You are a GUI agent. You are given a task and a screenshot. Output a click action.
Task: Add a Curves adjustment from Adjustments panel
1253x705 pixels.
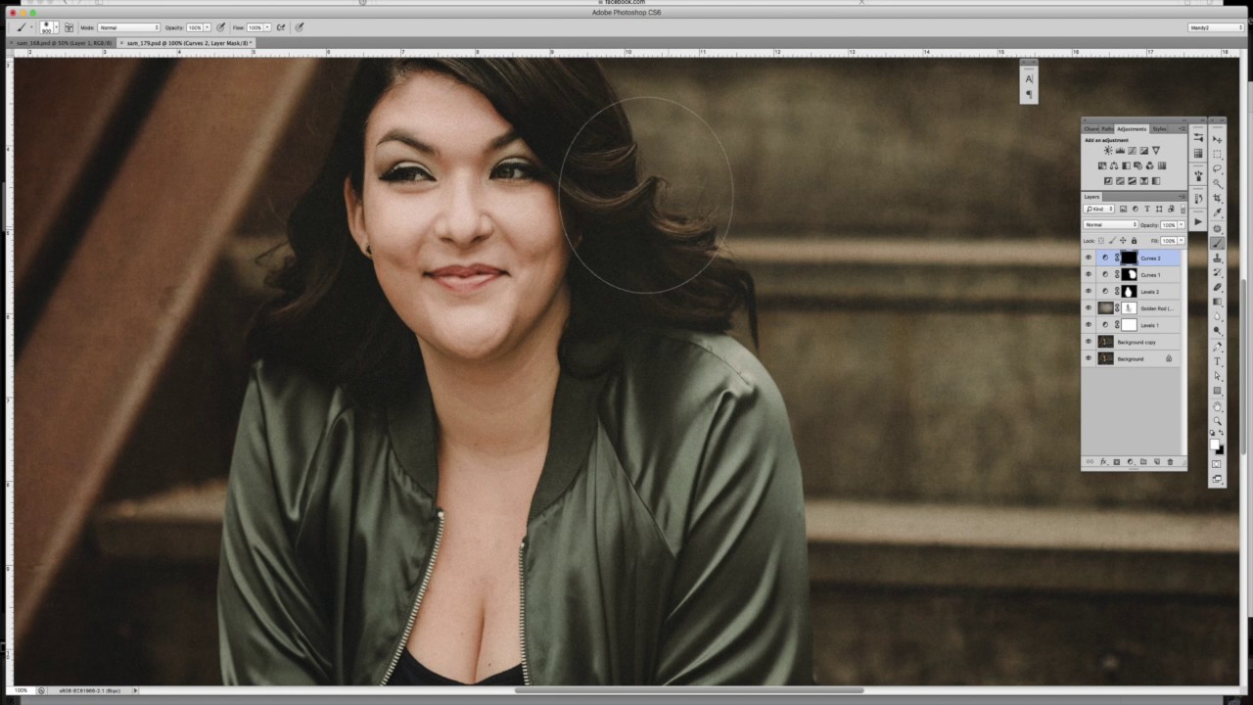[1132, 150]
